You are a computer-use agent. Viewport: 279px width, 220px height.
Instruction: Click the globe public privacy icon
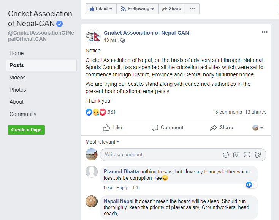point(122,40)
